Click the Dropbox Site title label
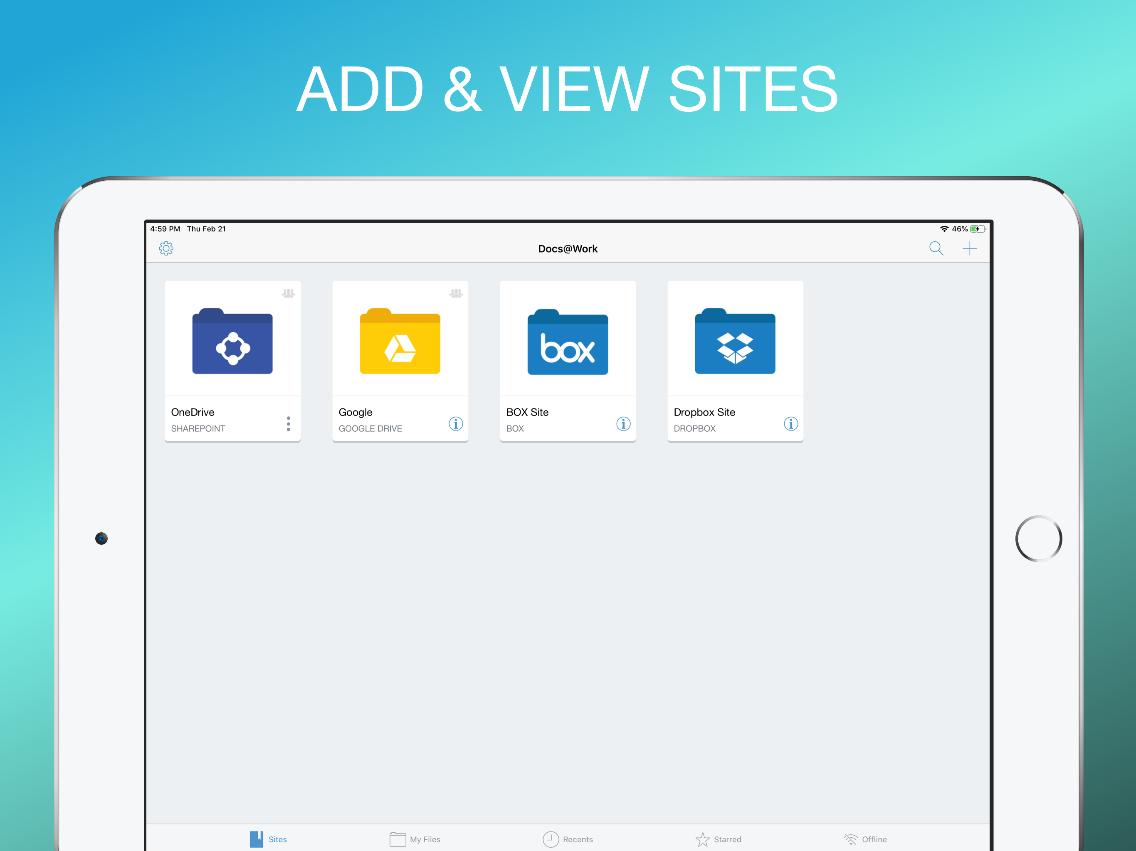 click(x=704, y=412)
